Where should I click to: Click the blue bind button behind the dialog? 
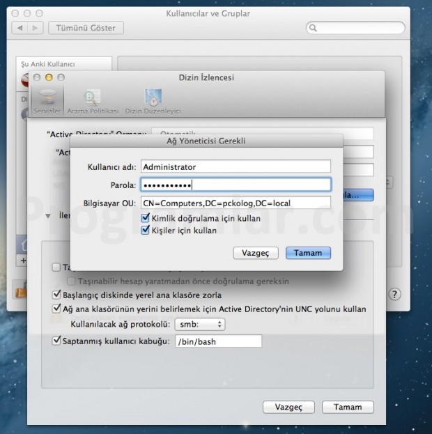[358, 195]
